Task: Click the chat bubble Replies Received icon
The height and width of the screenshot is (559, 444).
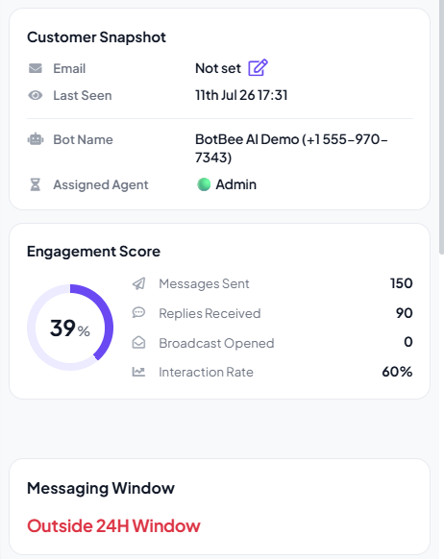Action: (x=138, y=313)
